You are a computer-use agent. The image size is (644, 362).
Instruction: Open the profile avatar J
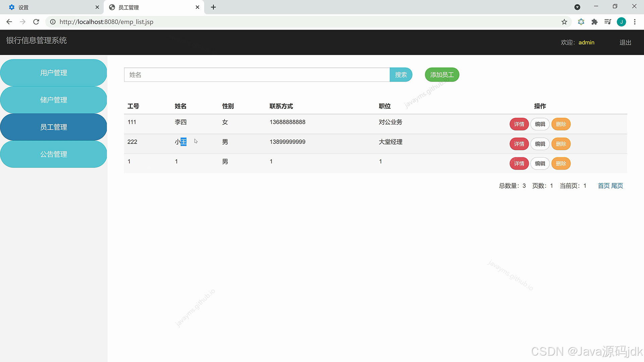click(x=621, y=22)
